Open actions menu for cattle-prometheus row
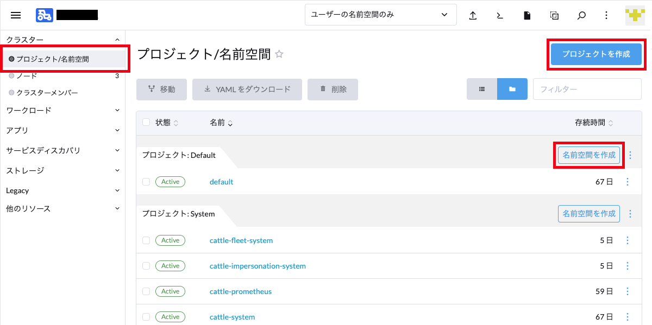Viewport: 652px width, 325px height. click(x=628, y=291)
